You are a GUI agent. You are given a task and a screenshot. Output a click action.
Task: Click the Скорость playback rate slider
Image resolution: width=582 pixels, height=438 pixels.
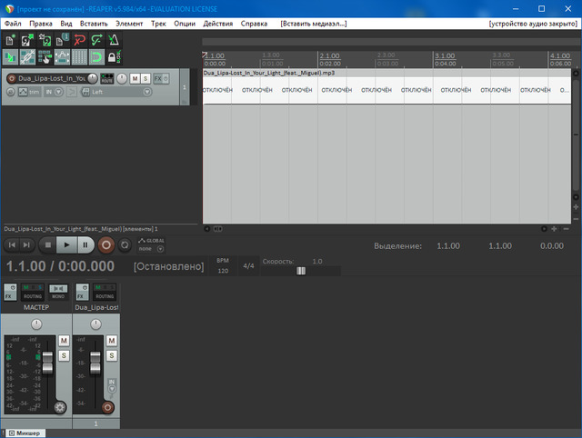click(300, 271)
